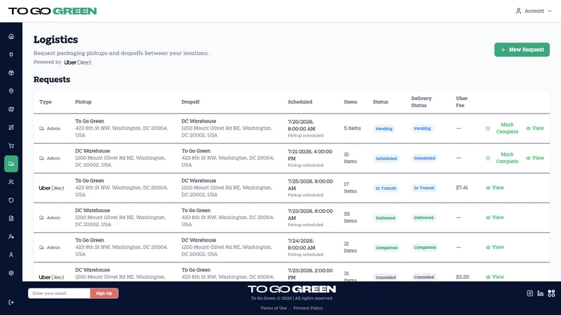
Task: Click the Pending Status badge in the first row
Action: (384, 129)
